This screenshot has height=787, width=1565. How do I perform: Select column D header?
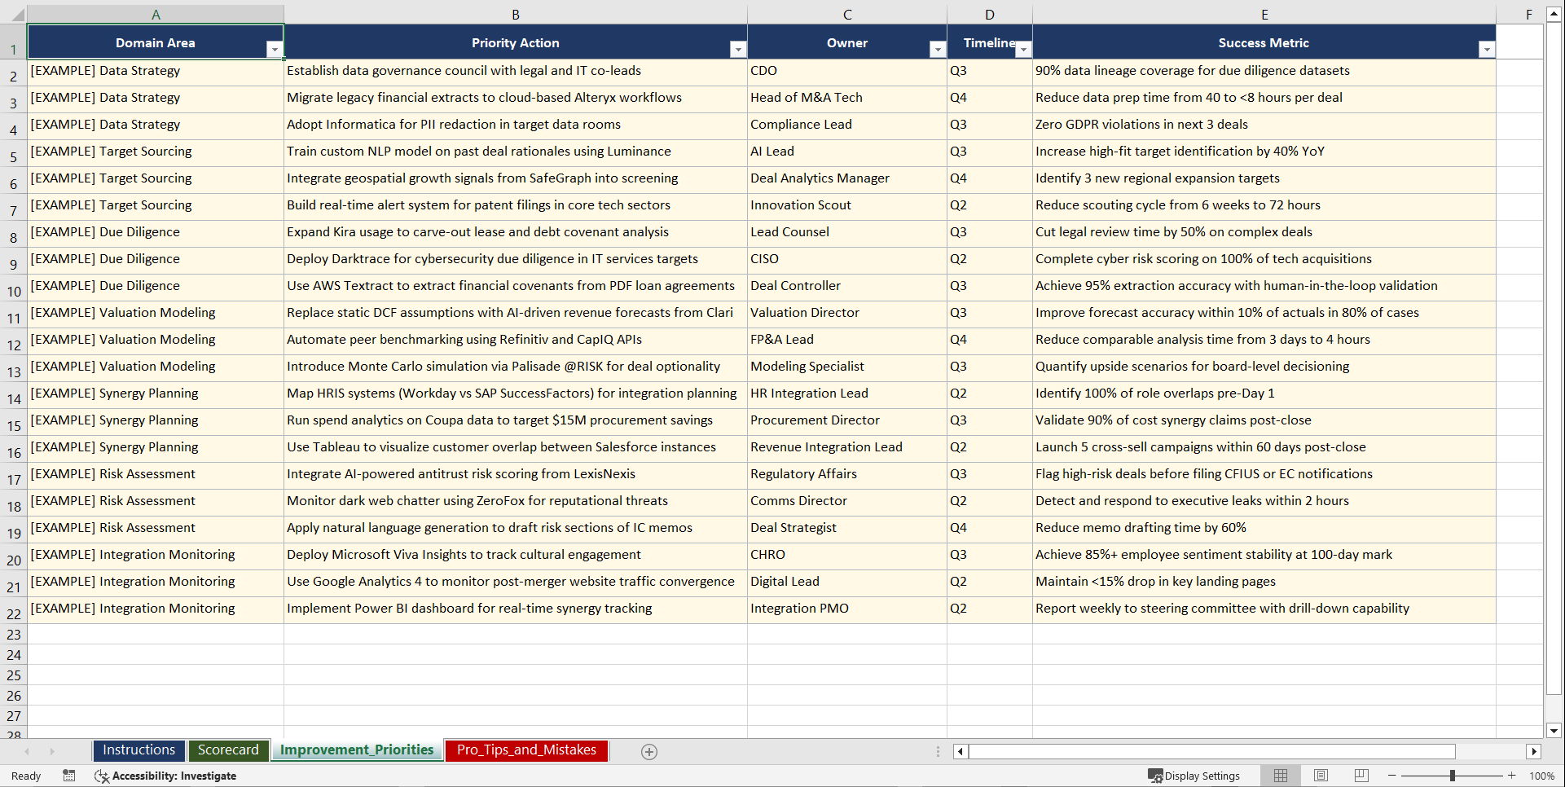tap(989, 14)
